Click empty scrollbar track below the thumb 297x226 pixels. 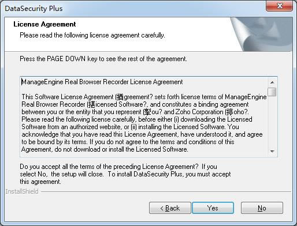[272, 122]
